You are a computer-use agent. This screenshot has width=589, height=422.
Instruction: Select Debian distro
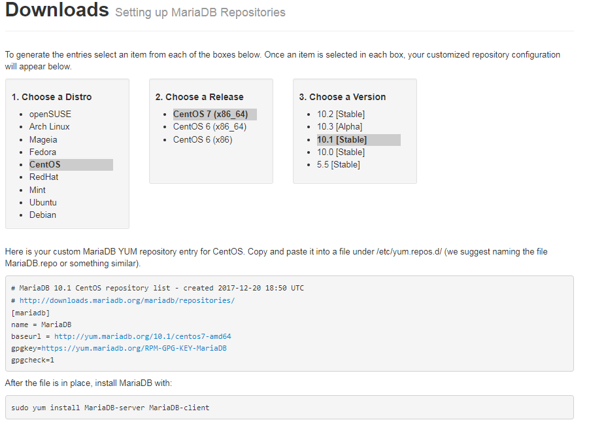pos(42,215)
